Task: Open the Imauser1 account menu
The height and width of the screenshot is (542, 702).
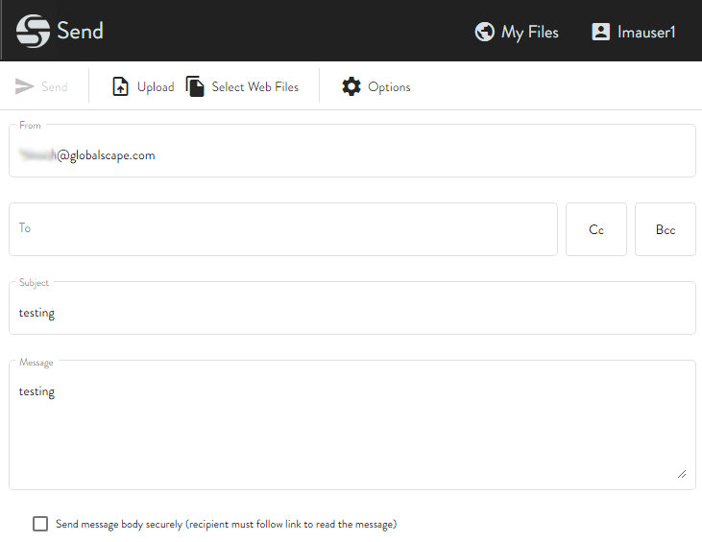Action: (x=646, y=32)
